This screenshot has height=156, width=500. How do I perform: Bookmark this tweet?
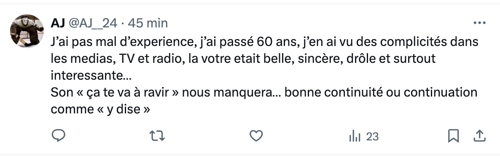(x=453, y=136)
